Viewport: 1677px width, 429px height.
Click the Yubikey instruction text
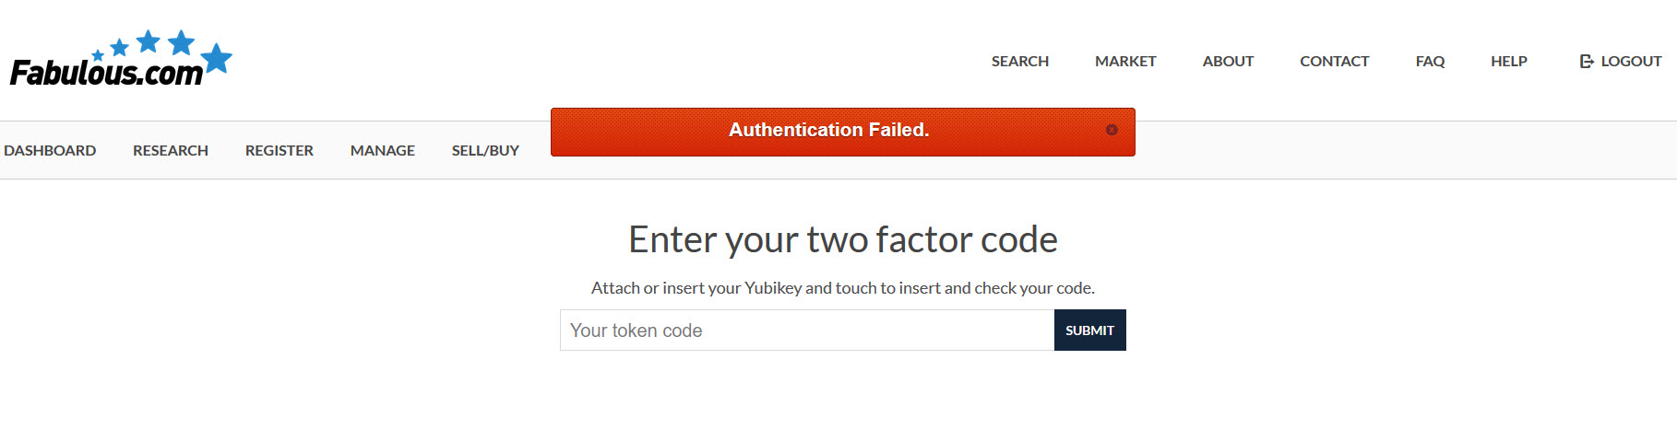[843, 288]
